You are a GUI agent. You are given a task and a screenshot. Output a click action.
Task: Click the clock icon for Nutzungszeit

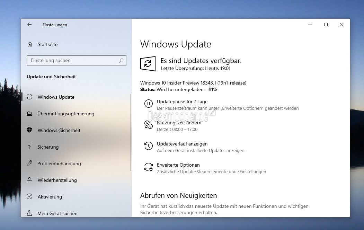(x=149, y=125)
